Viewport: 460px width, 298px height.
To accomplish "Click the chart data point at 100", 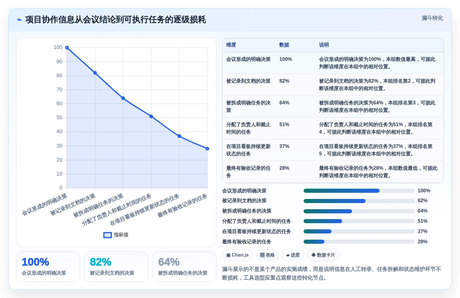I will 67,48.
